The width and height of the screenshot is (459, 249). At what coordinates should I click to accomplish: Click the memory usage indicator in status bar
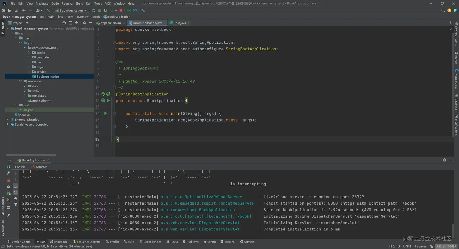tap(446, 246)
